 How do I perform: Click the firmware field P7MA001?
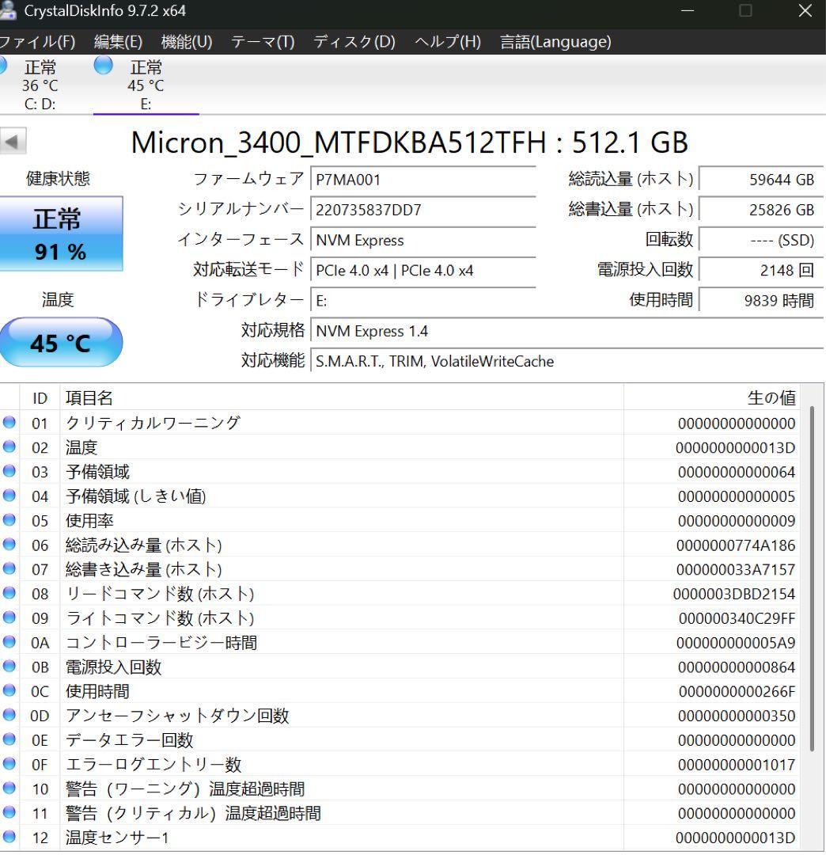pyautogui.click(x=422, y=180)
